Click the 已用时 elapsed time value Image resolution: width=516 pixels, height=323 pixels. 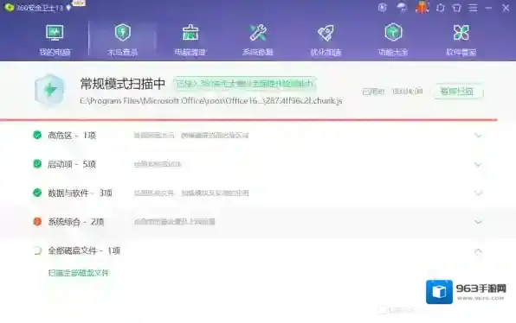408,92
